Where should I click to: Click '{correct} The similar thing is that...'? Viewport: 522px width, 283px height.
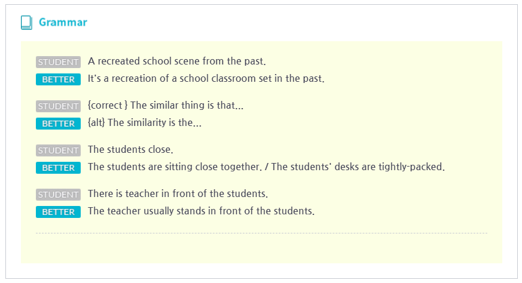(166, 106)
